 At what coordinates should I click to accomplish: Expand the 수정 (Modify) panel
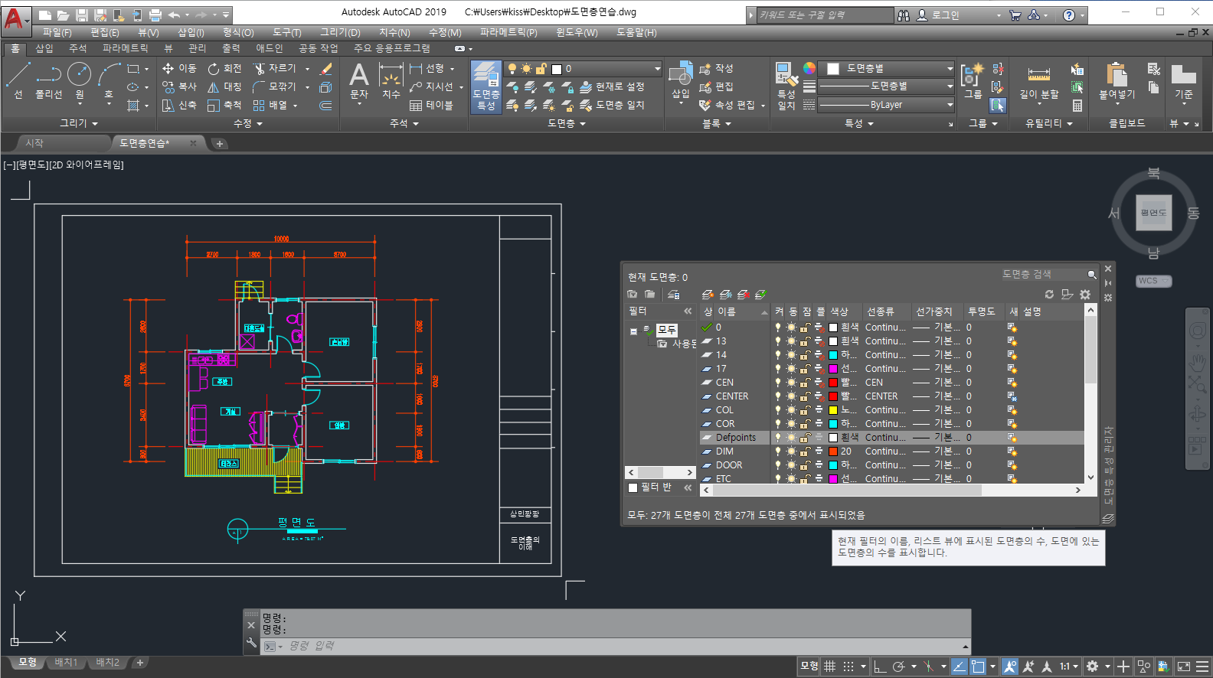pyautogui.click(x=247, y=123)
